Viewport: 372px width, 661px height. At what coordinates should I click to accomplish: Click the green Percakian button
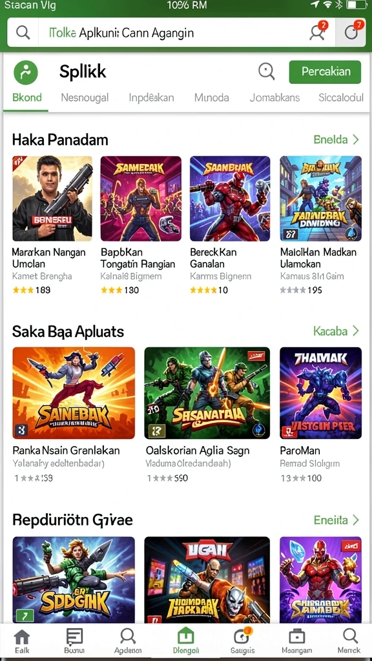coord(325,72)
